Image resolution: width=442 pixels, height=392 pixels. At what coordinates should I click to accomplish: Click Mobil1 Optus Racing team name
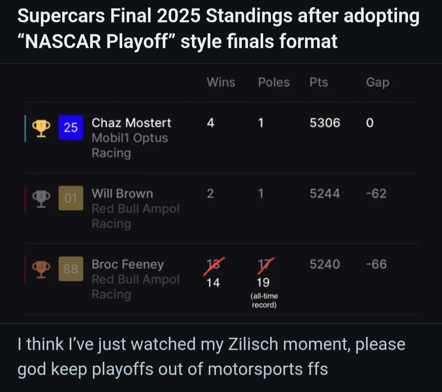(129, 145)
